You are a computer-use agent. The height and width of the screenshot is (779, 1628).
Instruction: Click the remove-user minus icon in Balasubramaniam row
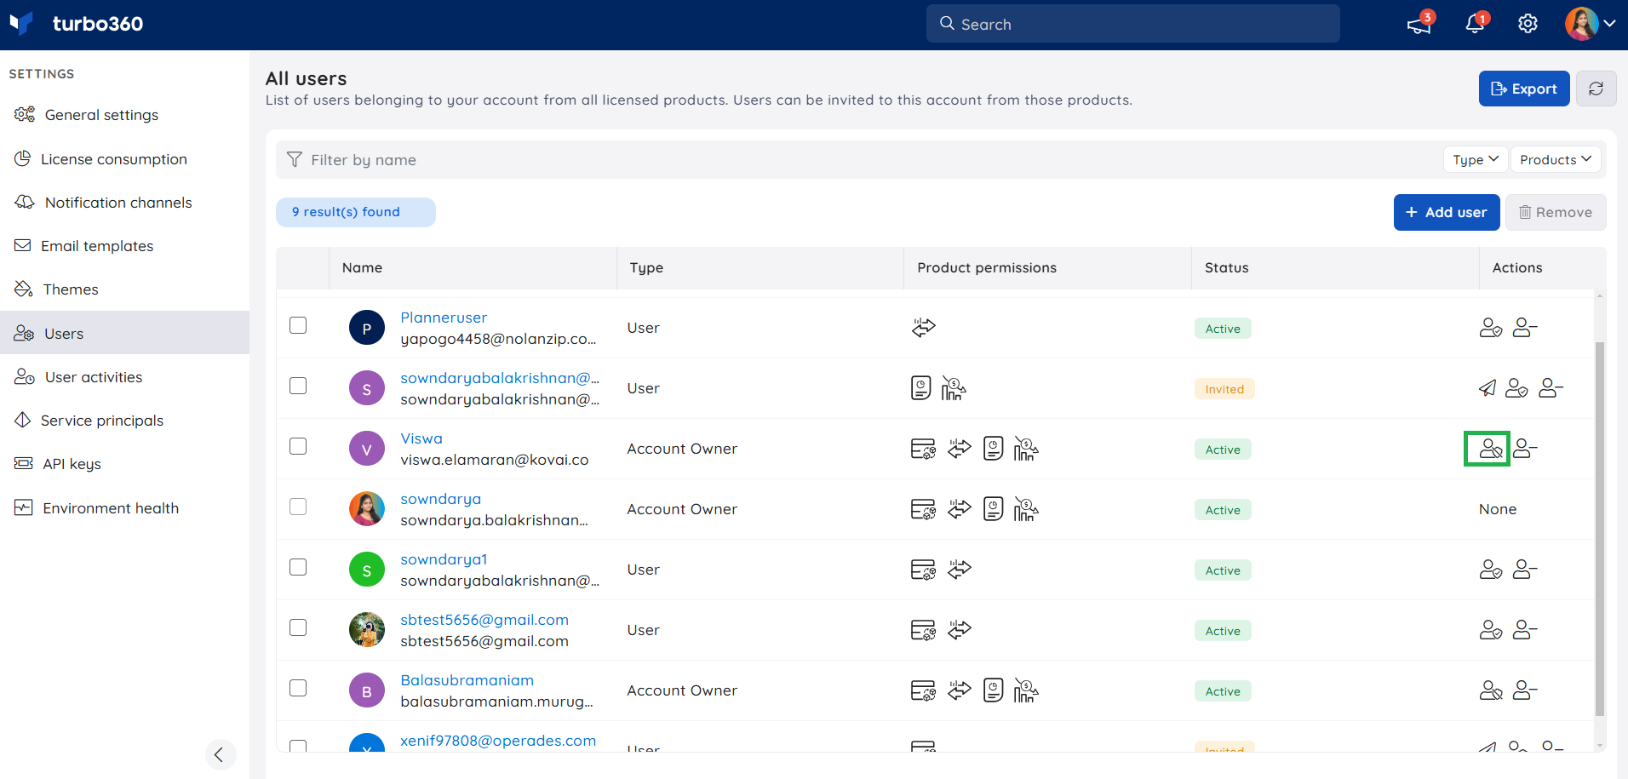1525,690
